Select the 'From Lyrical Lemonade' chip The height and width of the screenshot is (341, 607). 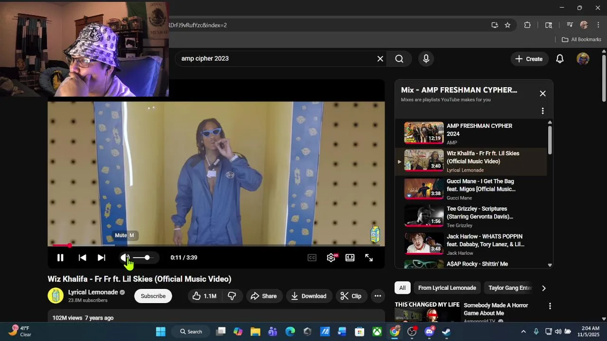coord(447,288)
